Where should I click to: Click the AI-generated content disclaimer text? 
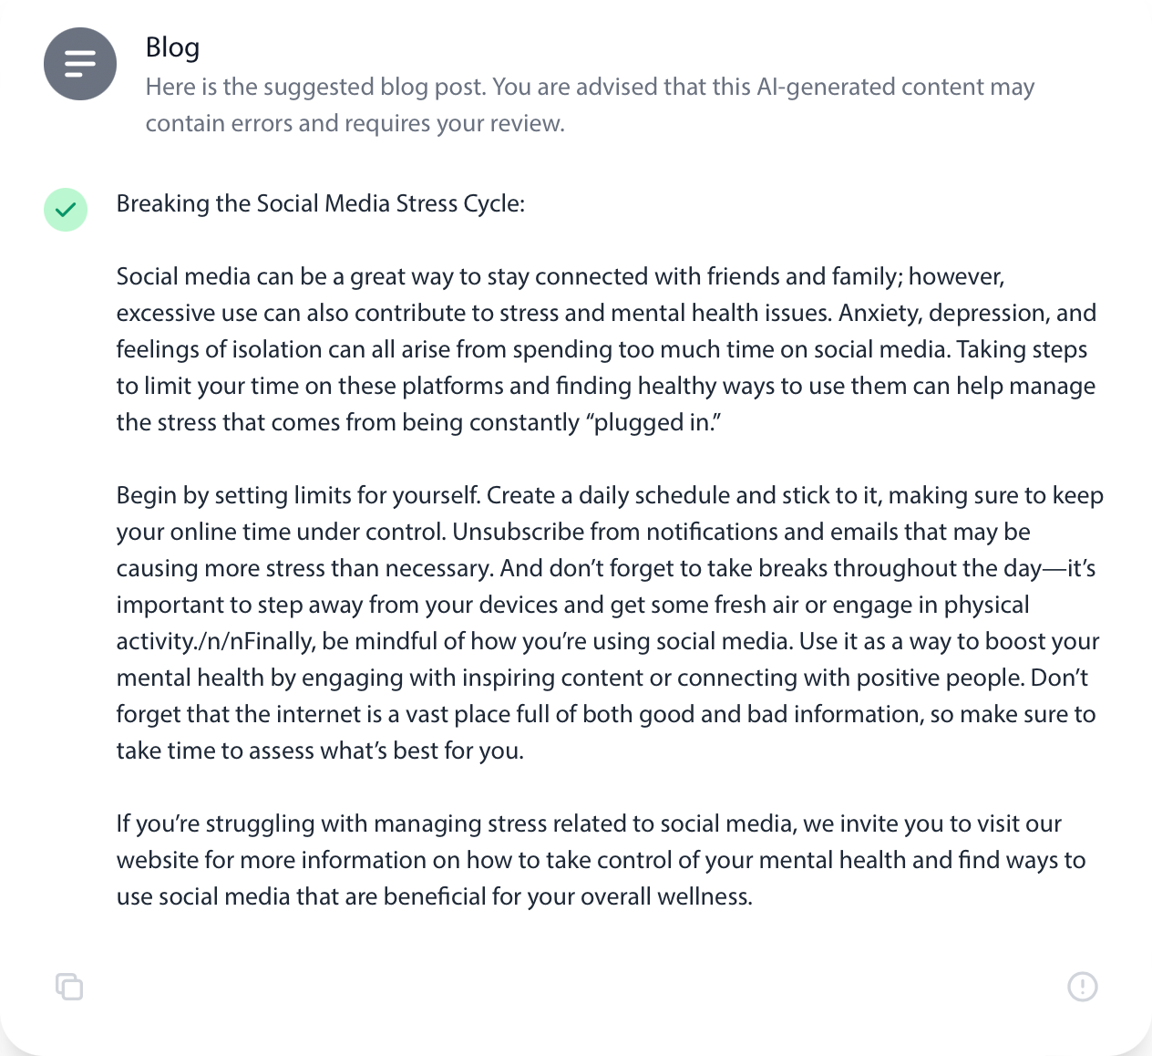pyautogui.click(x=590, y=105)
